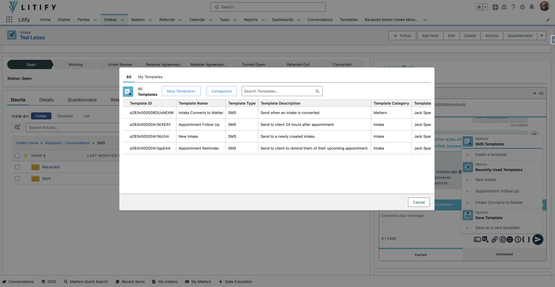Open Trailhead guidance icon
This screenshot has height=287, width=555.
click(504, 7)
